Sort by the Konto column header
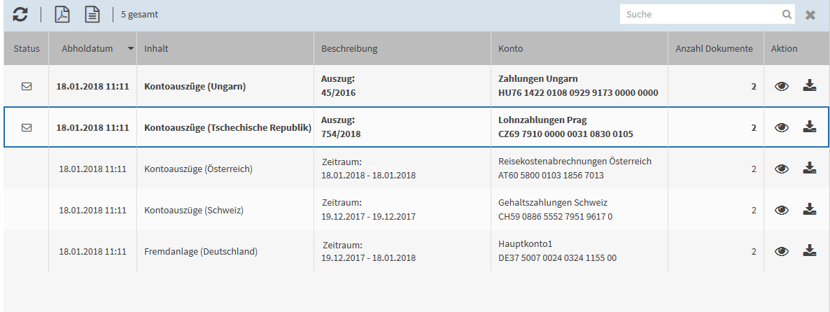830x312 pixels. coord(510,49)
